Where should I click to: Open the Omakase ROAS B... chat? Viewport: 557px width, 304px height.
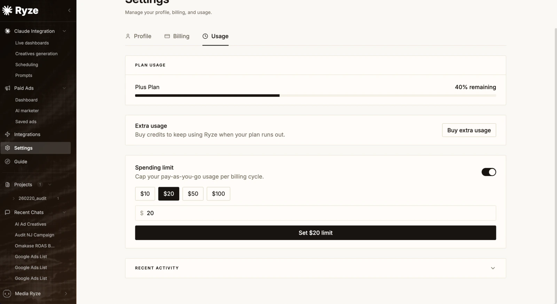click(34, 246)
